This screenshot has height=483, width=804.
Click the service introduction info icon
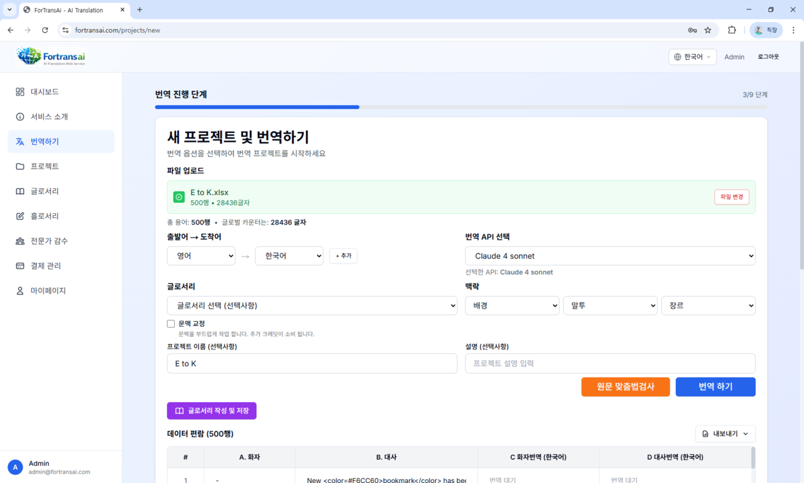coord(20,117)
